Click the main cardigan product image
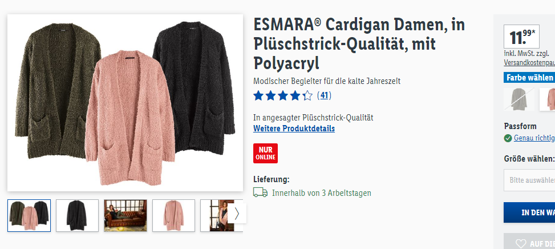 coord(125,103)
